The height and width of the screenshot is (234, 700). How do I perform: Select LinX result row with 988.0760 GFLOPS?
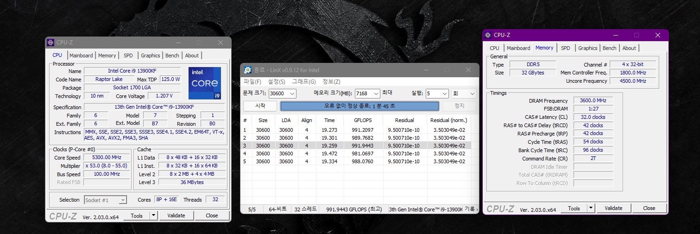357,161
